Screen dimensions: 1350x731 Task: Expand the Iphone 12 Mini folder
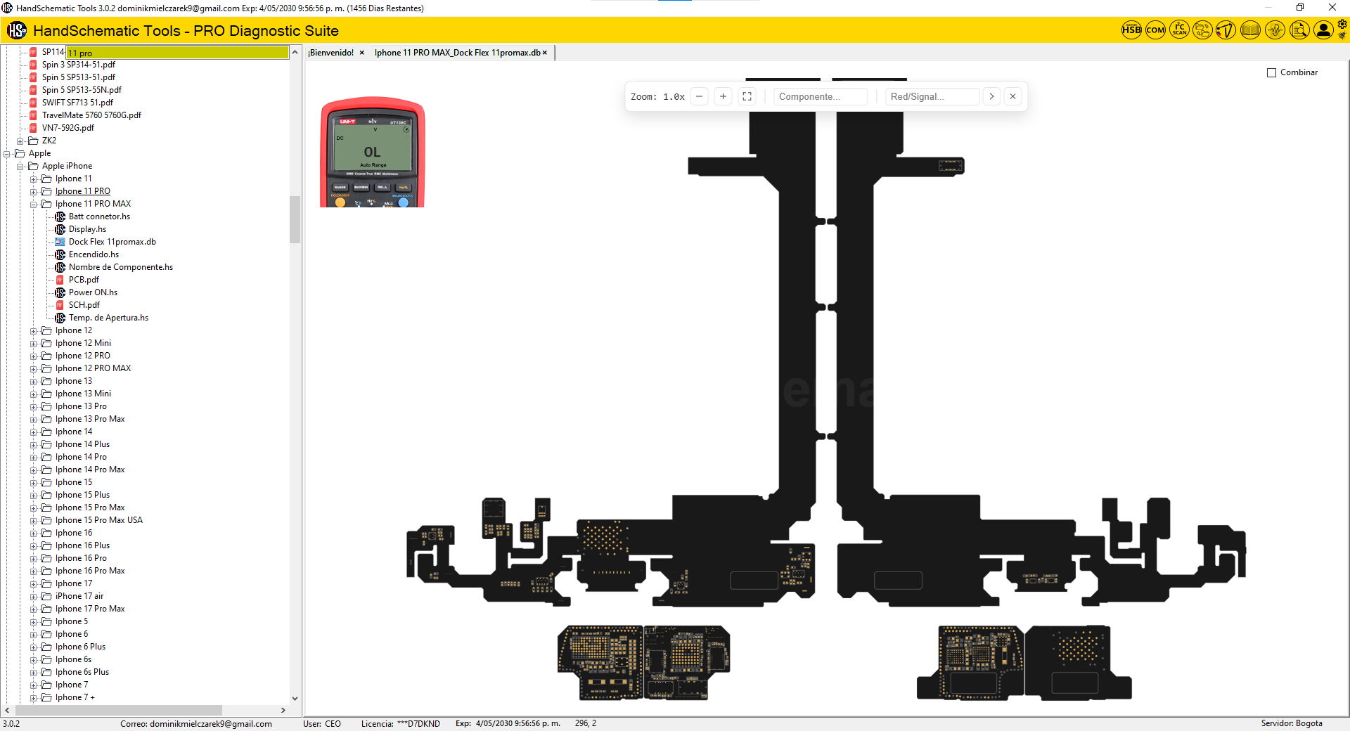tap(34, 344)
